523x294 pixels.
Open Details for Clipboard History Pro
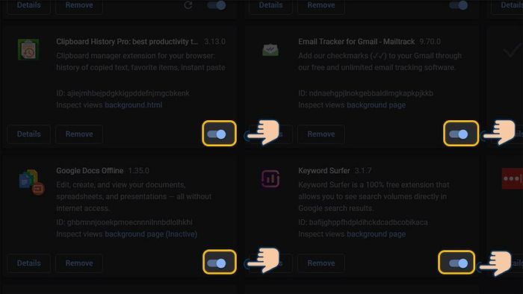pos(28,134)
